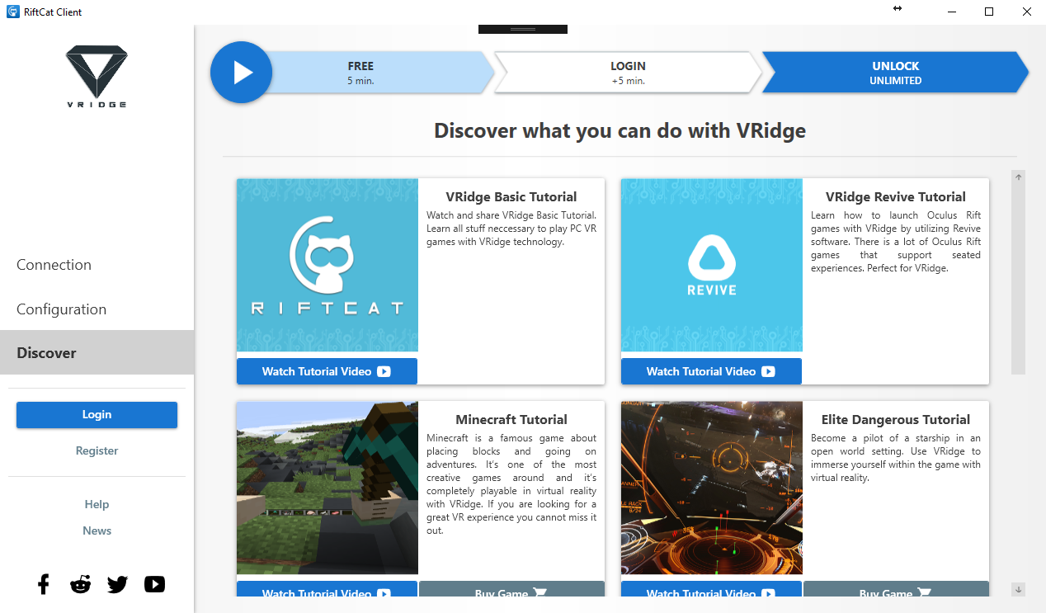Click the RiftCat logo thumbnail

(327, 266)
